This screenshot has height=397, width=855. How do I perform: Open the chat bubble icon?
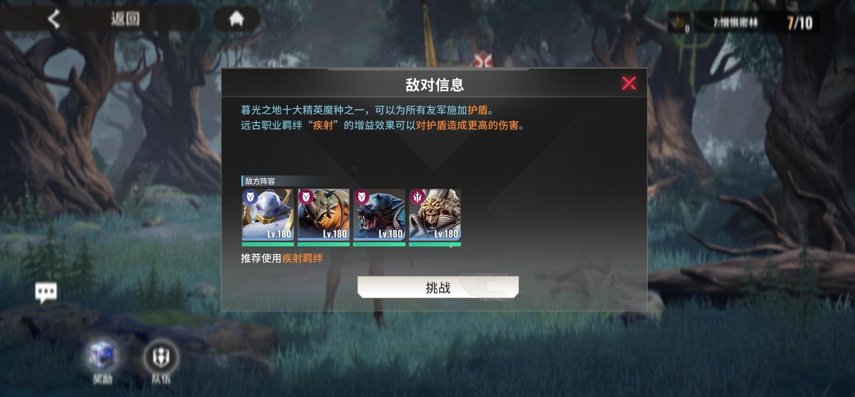46,292
